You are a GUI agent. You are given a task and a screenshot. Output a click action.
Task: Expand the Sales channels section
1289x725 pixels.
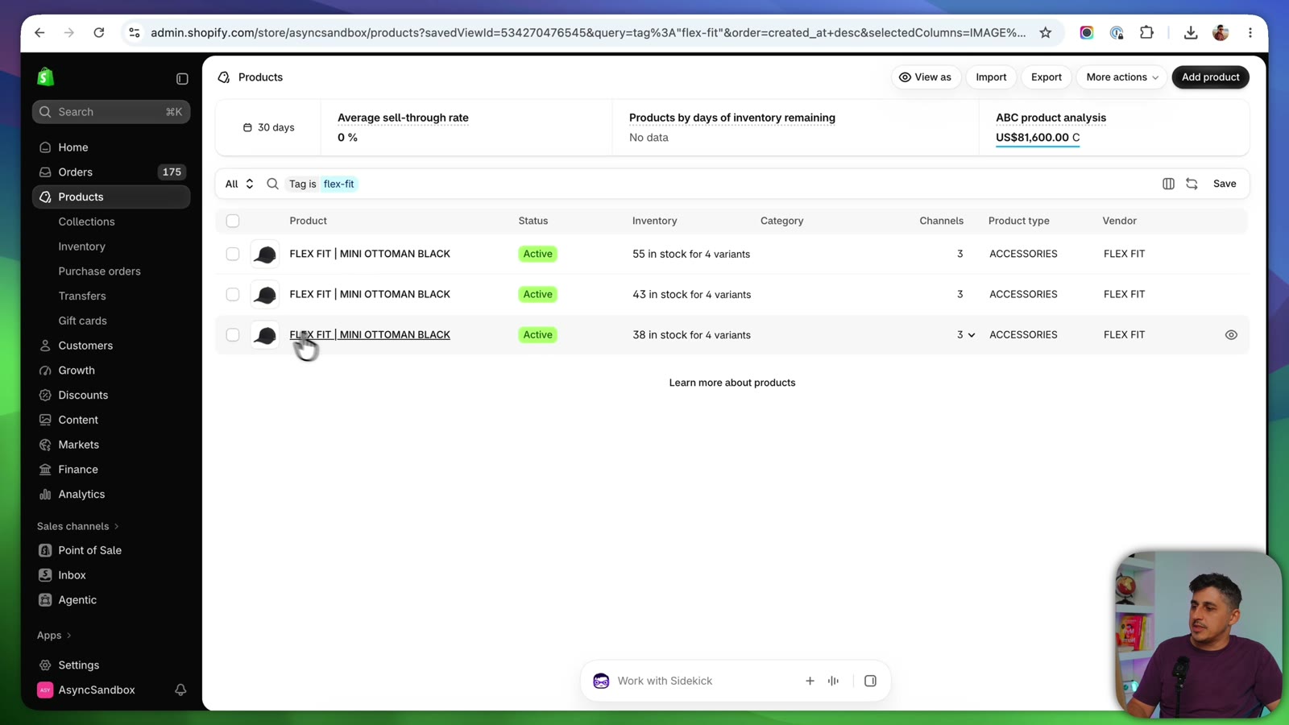click(x=77, y=527)
